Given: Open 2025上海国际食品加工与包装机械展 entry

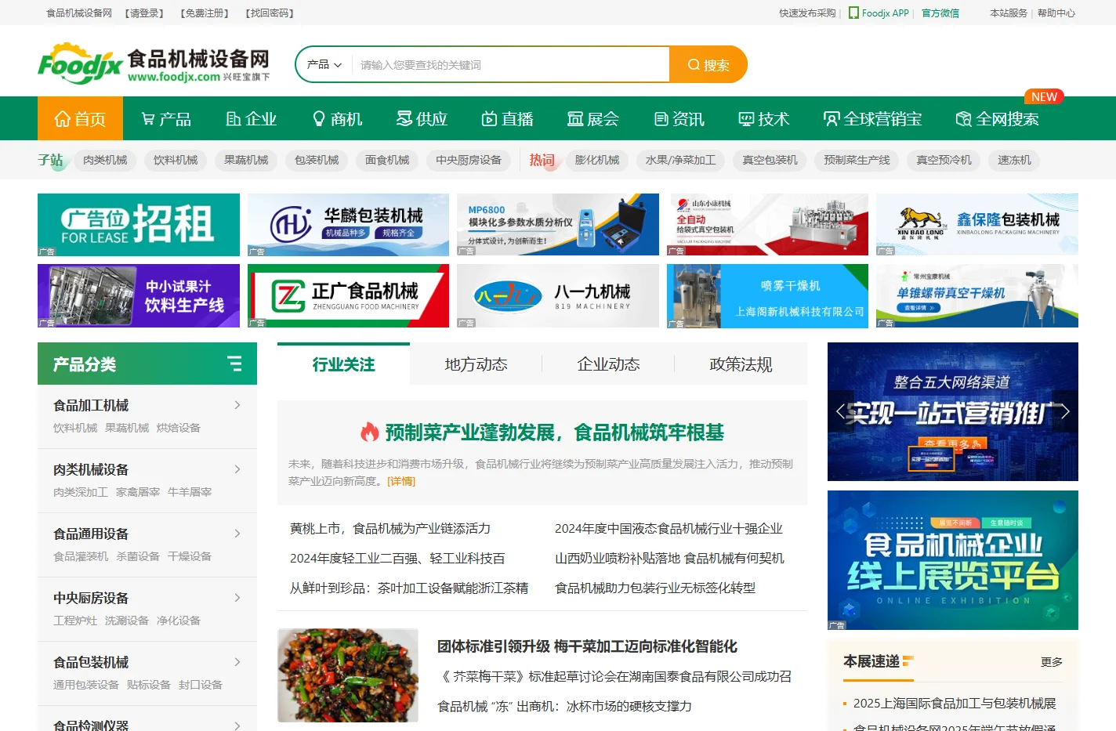Looking at the screenshot, I should tap(955, 704).
